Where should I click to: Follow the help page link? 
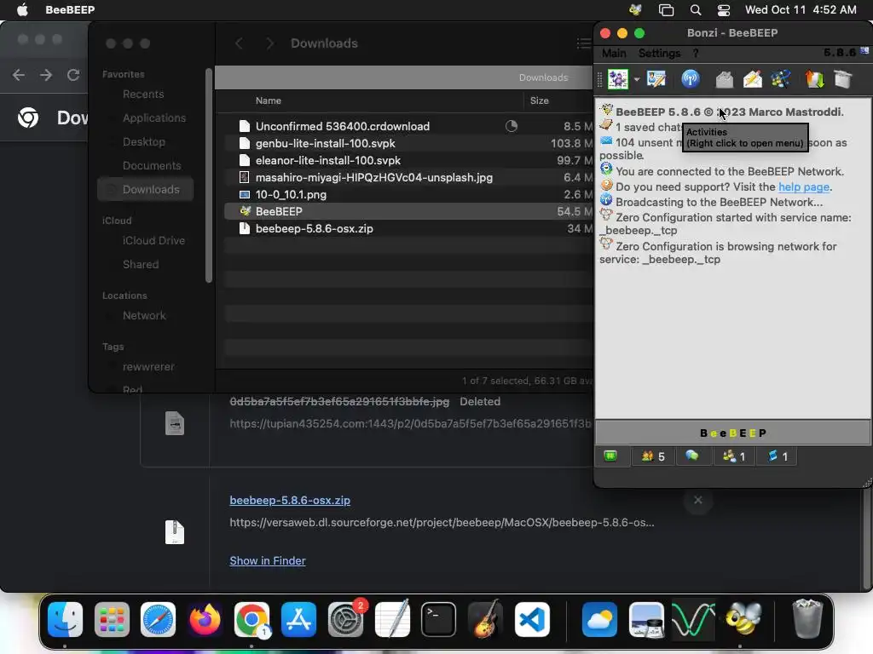coord(803,186)
